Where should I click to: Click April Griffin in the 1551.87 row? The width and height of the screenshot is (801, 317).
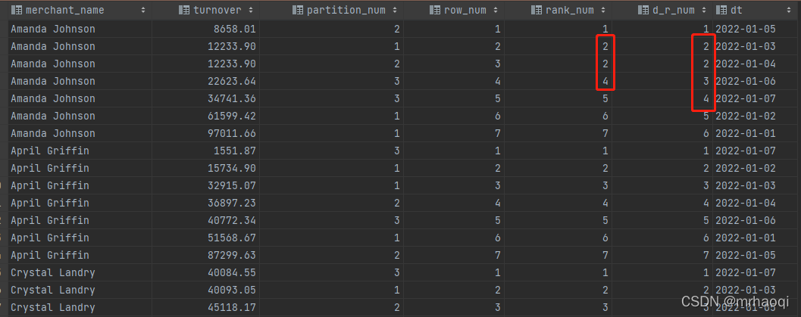click(49, 151)
